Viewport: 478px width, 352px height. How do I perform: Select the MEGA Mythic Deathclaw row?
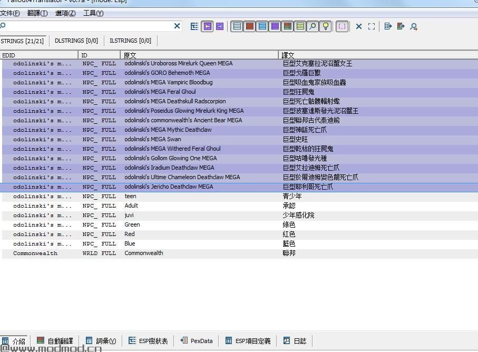click(240, 130)
